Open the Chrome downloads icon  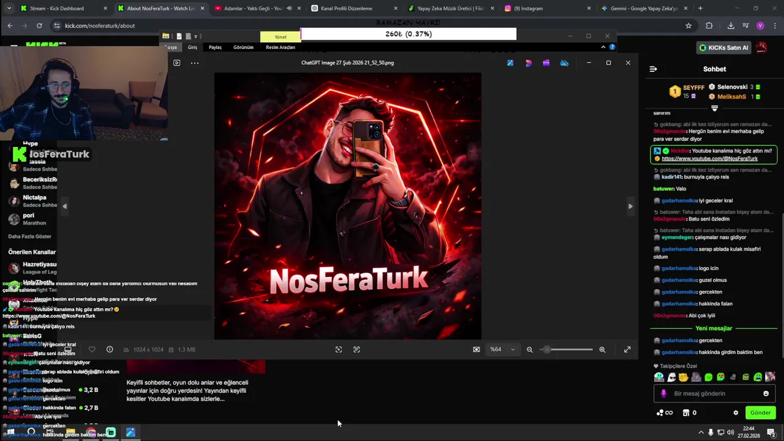click(731, 26)
